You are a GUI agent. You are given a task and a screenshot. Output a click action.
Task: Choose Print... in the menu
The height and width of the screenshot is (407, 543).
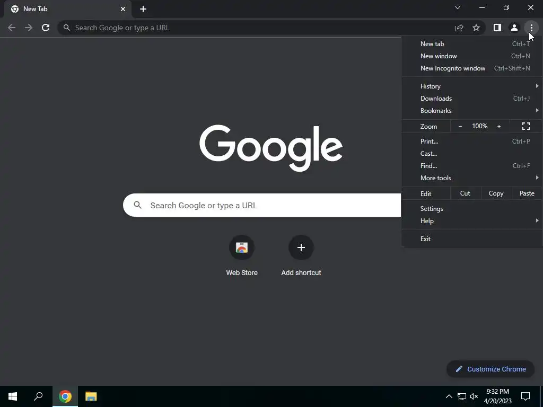(x=472, y=141)
